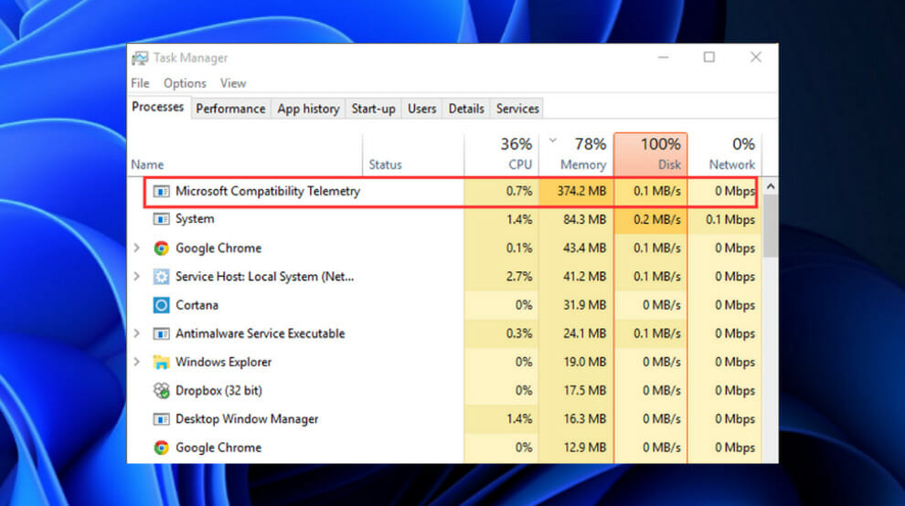Open the Performance tab
The image size is (905, 506).
[230, 109]
